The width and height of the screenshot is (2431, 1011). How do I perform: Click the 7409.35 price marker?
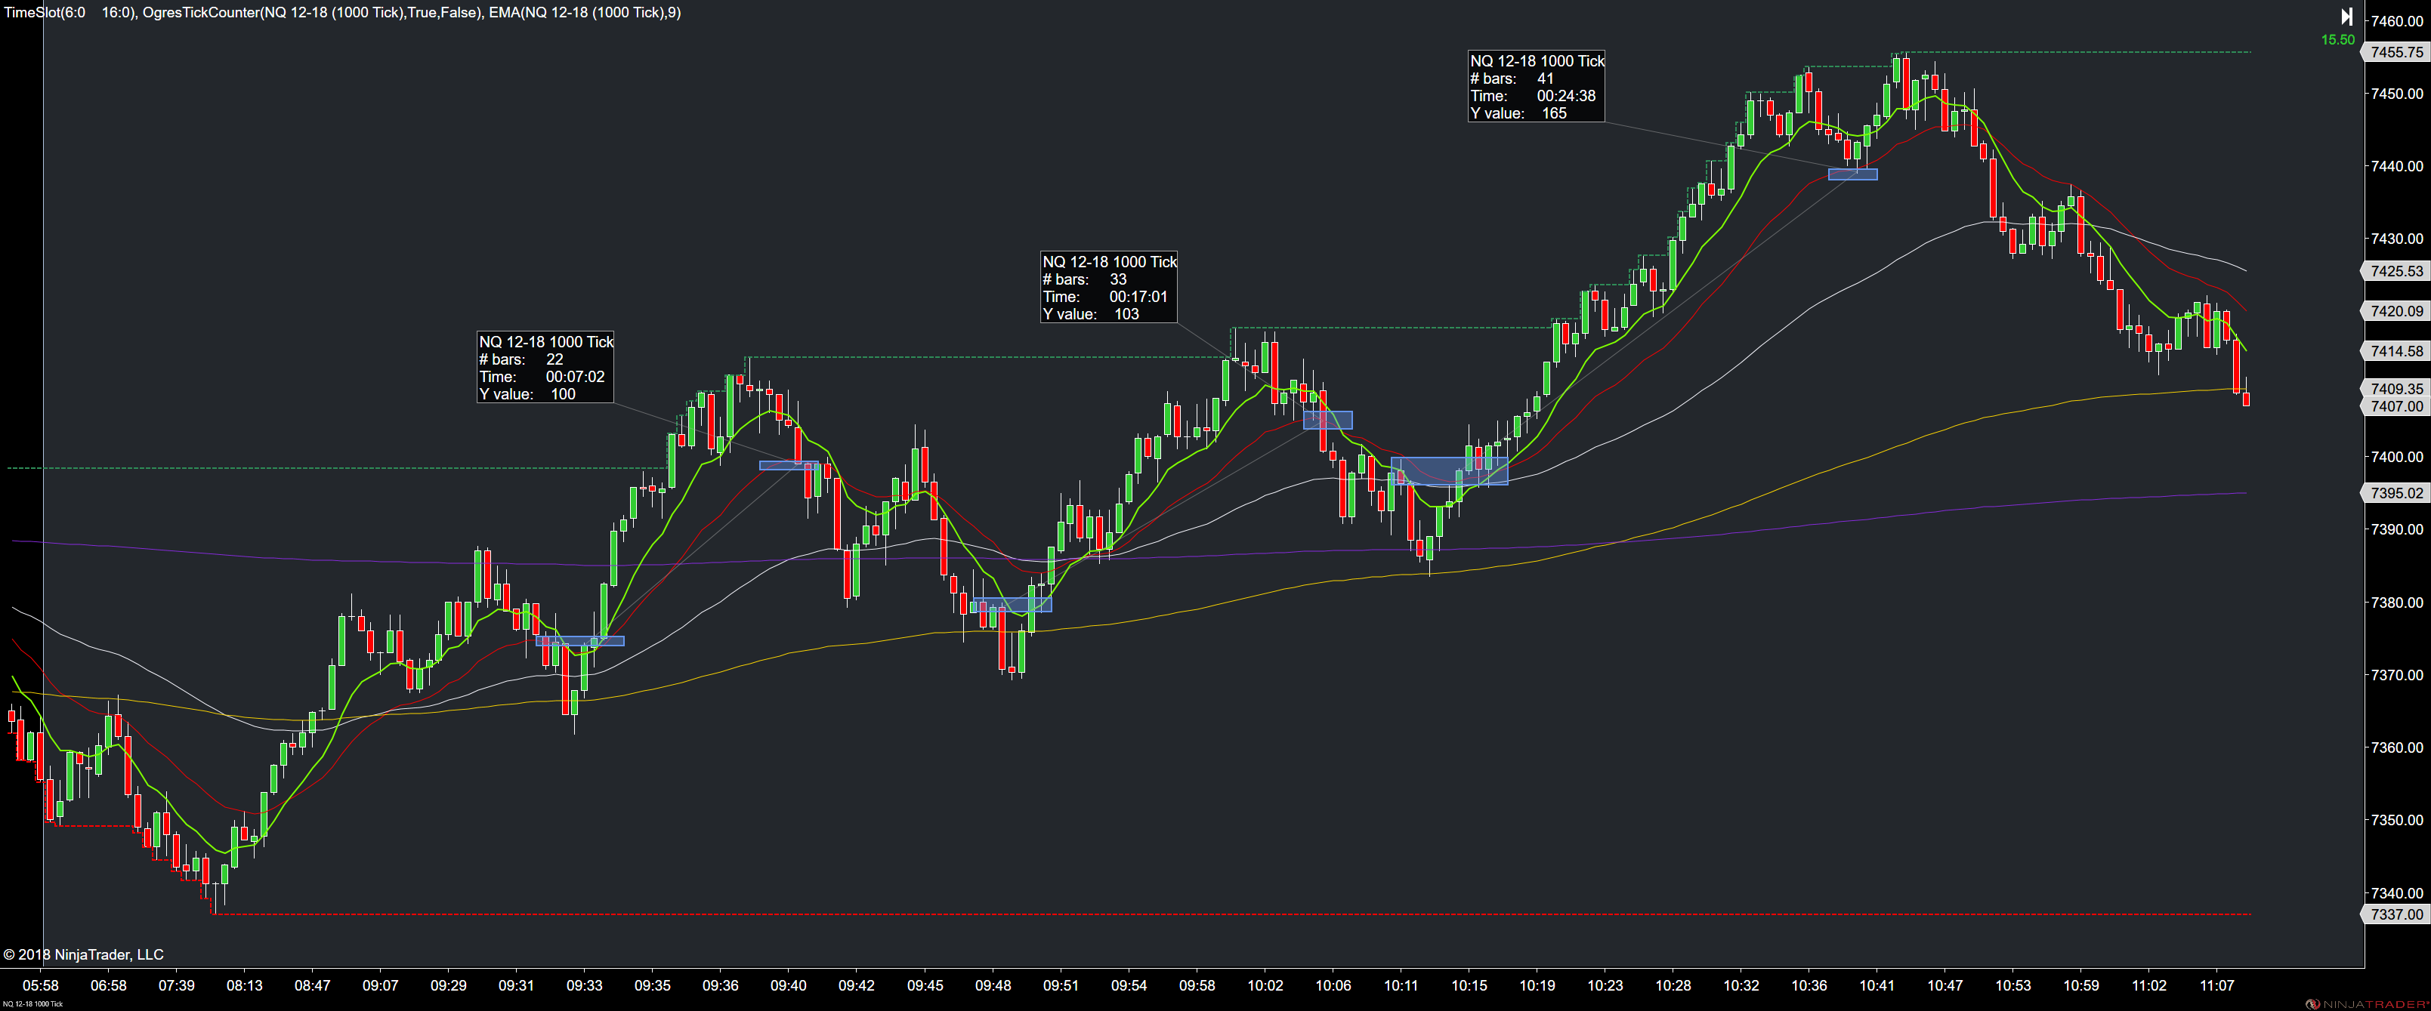[2396, 389]
